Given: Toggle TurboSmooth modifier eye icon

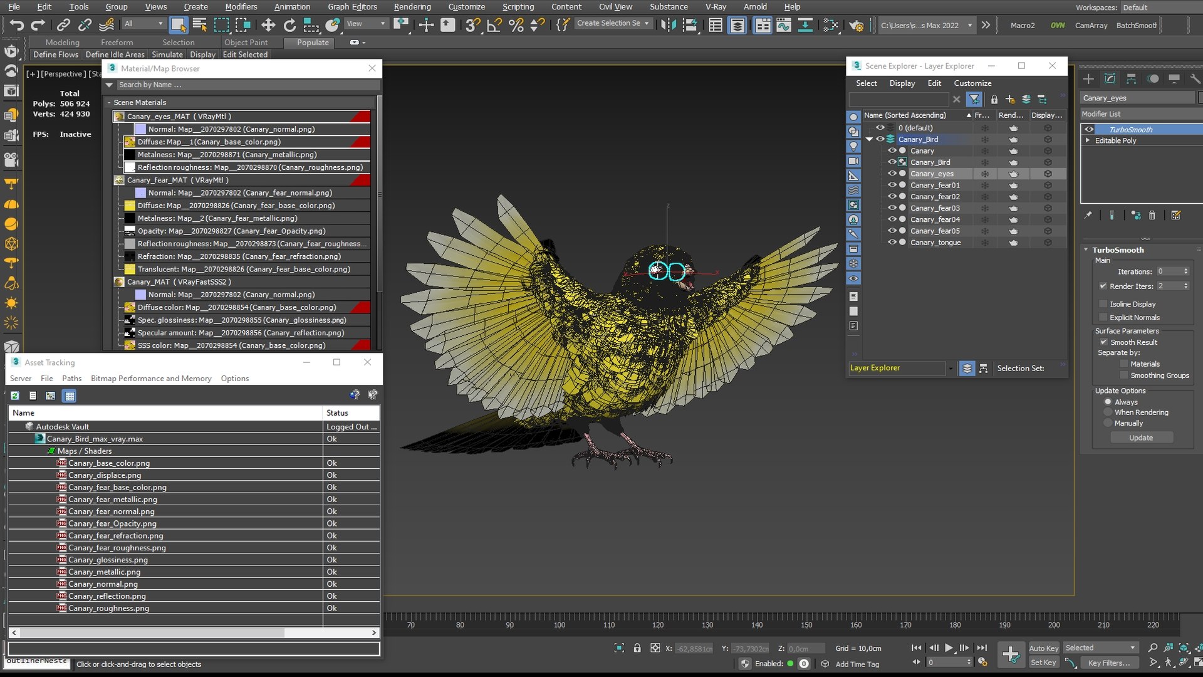Looking at the screenshot, I should pyautogui.click(x=1089, y=130).
